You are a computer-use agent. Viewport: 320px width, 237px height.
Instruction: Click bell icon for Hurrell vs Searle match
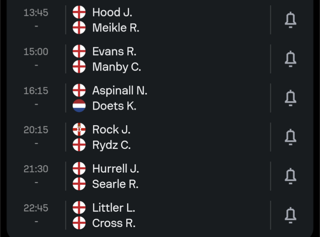click(290, 176)
